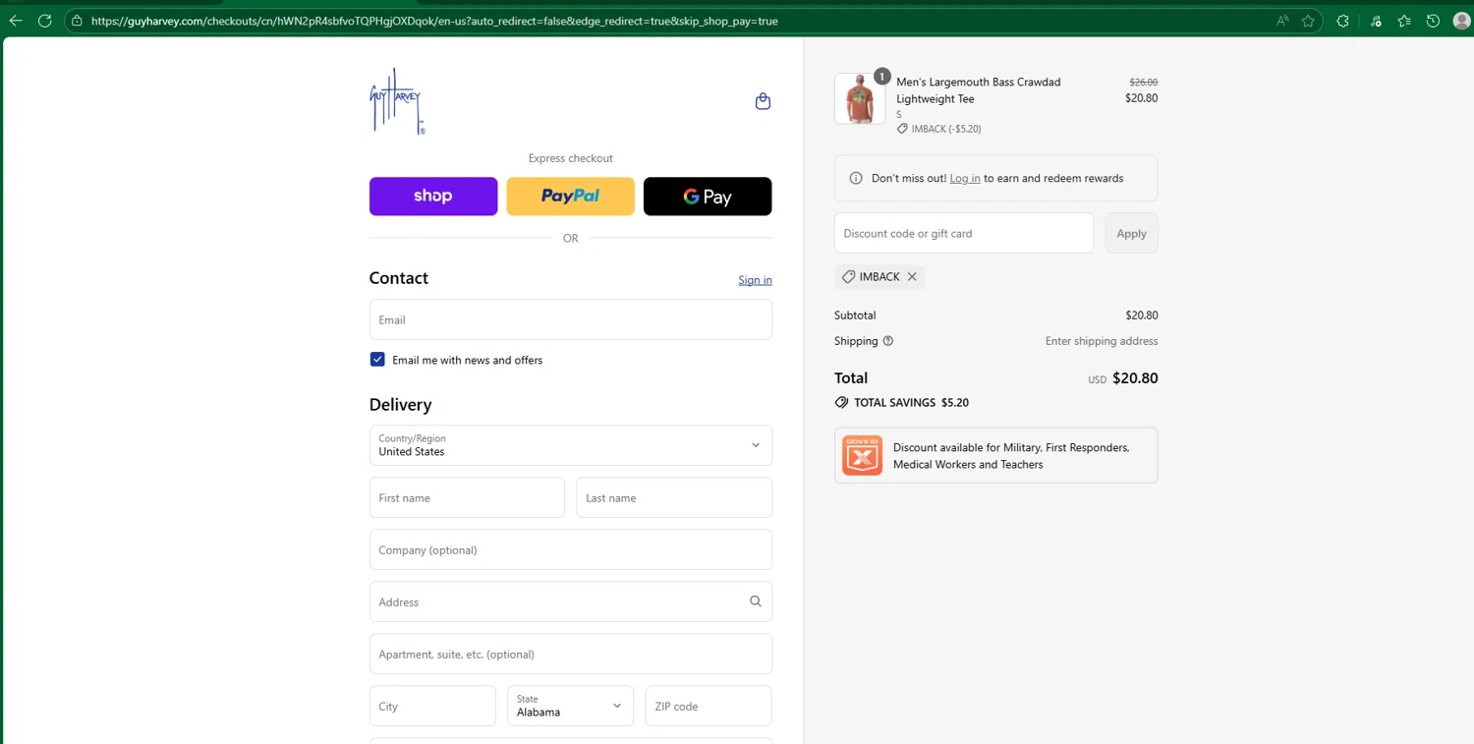Focus the Last name field
1474x744 pixels.
point(674,497)
